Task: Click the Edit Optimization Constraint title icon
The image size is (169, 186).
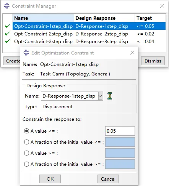Action: tap(26, 53)
